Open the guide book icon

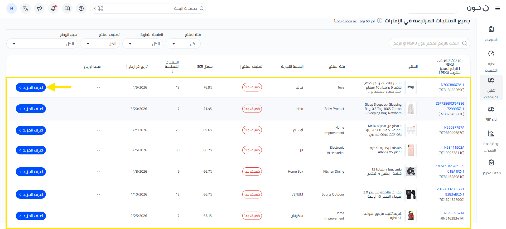click(x=67, y=8)
